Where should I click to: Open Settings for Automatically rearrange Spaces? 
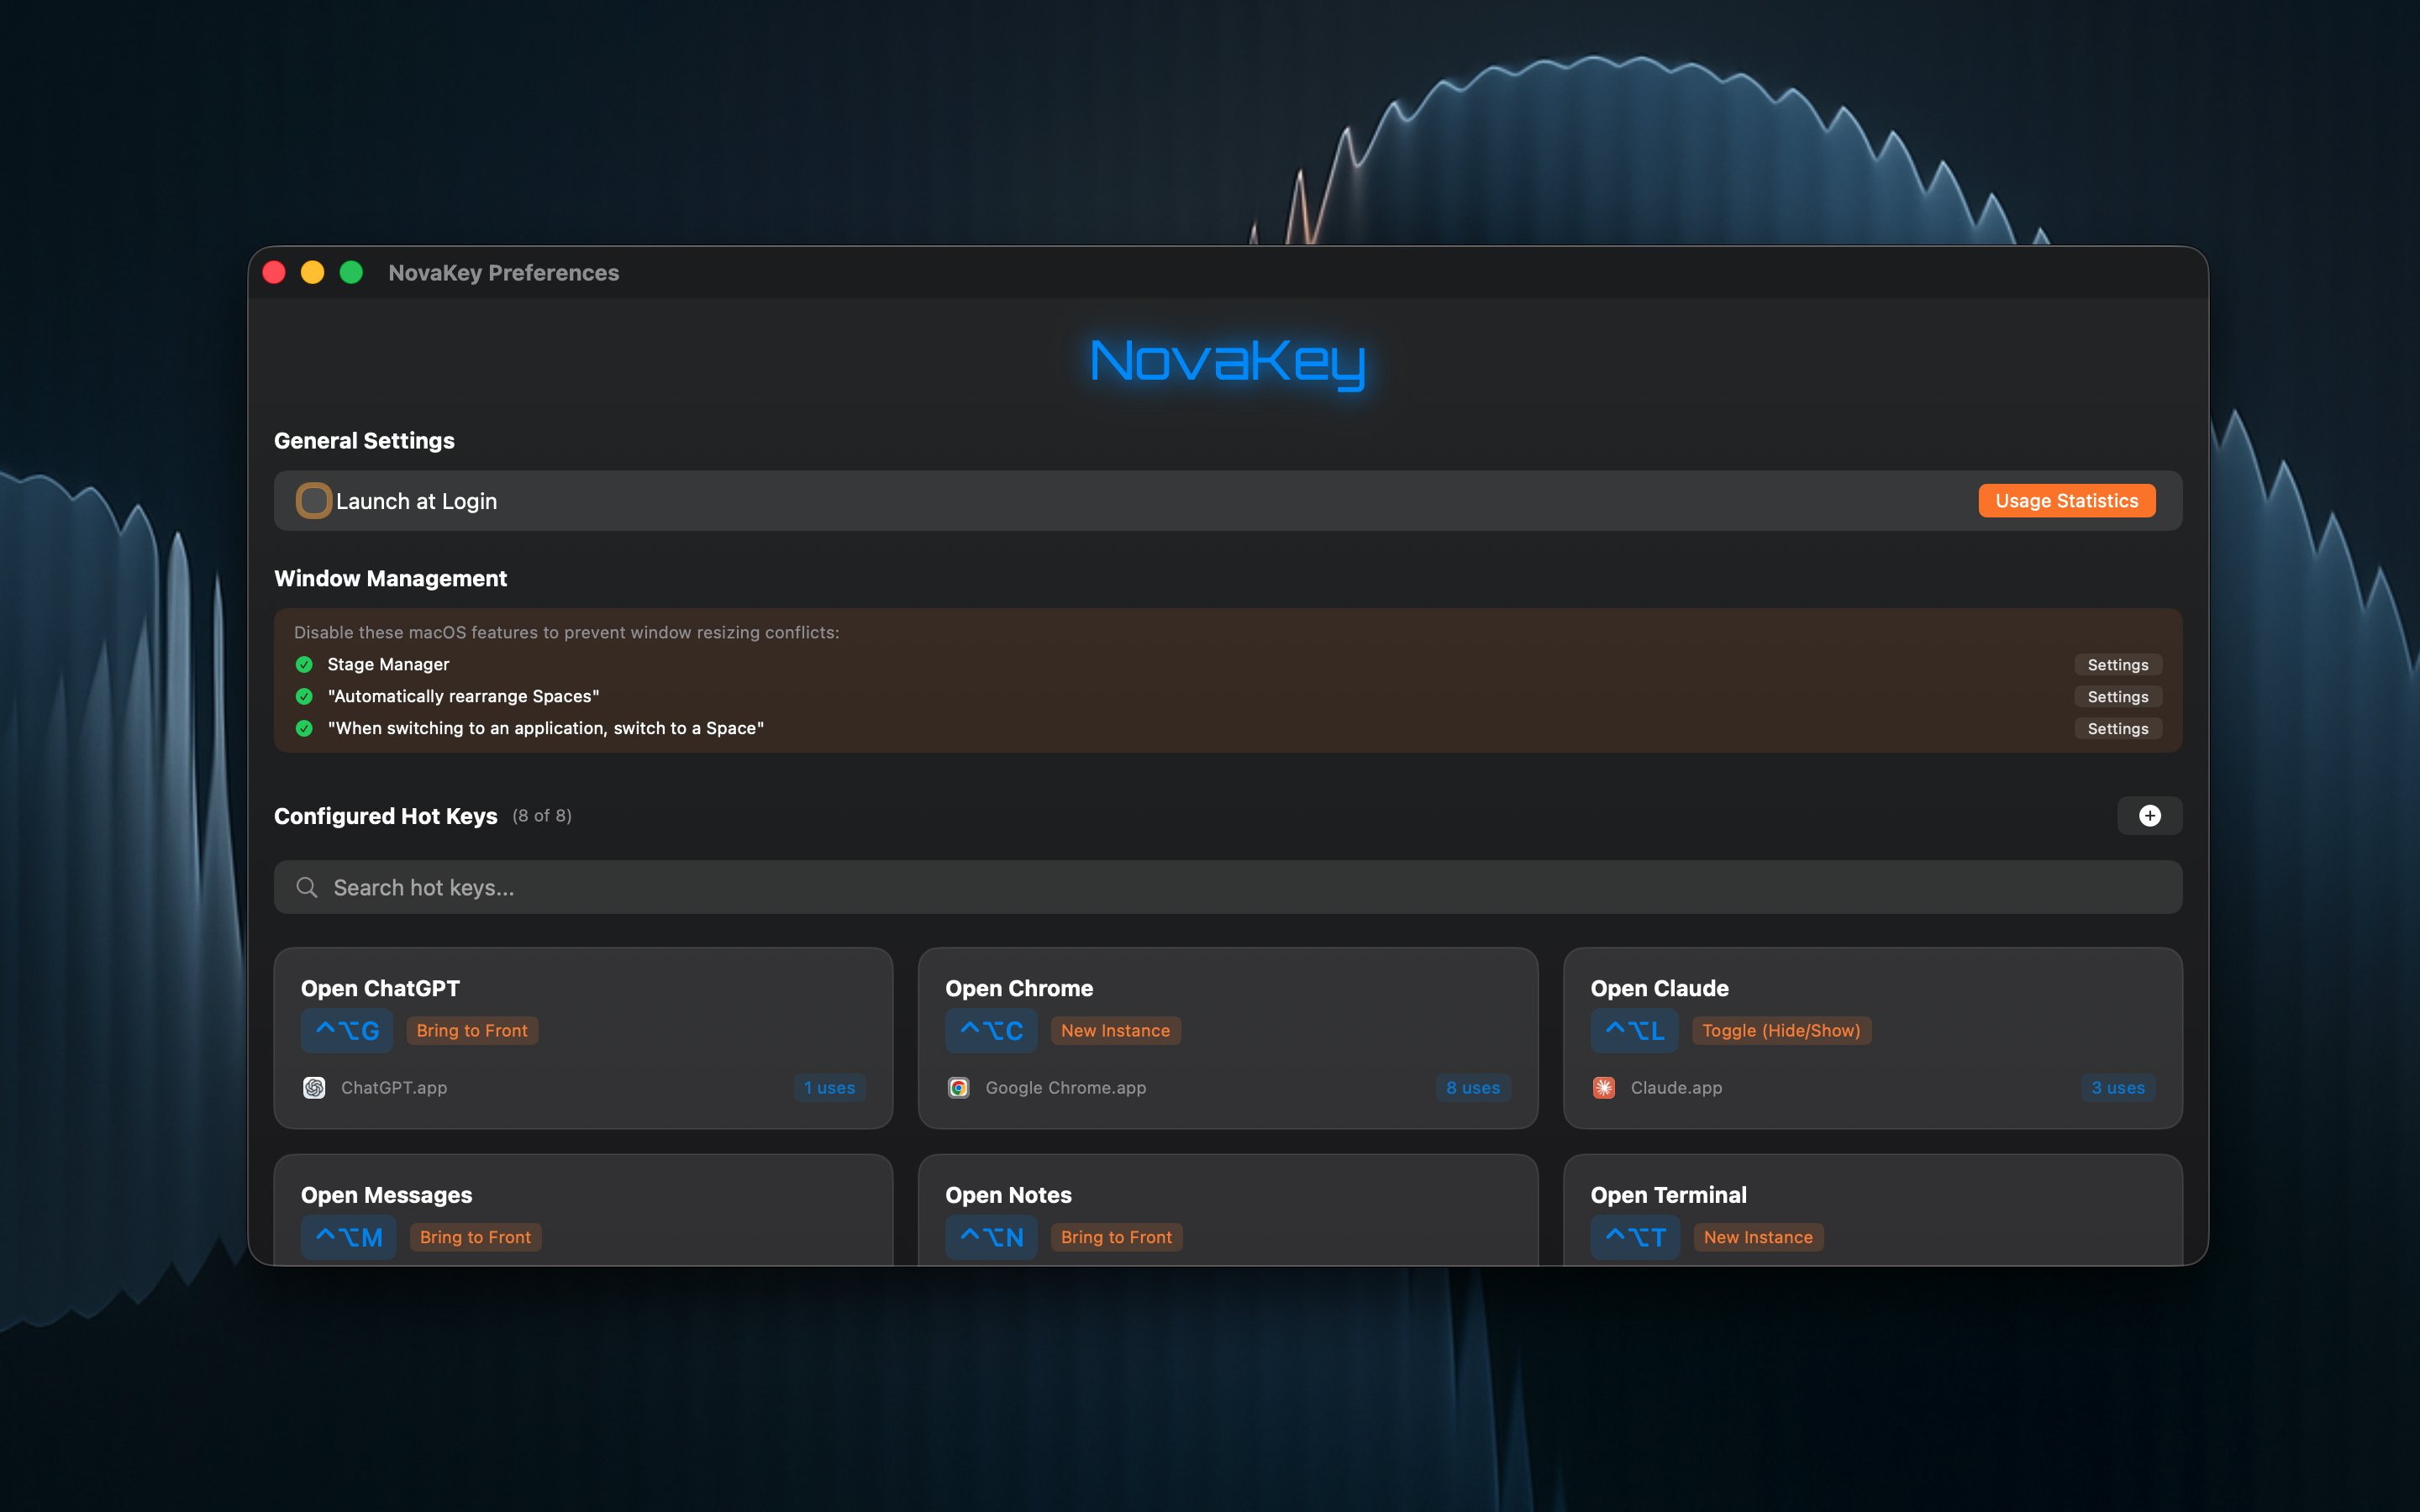coord(2117,697)
